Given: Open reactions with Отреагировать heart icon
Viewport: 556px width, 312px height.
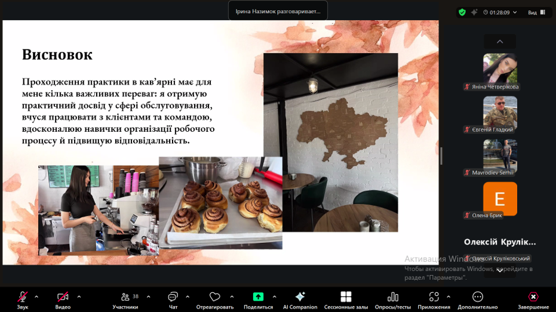Looking at the screenshot, I should (x=215, y=299).
